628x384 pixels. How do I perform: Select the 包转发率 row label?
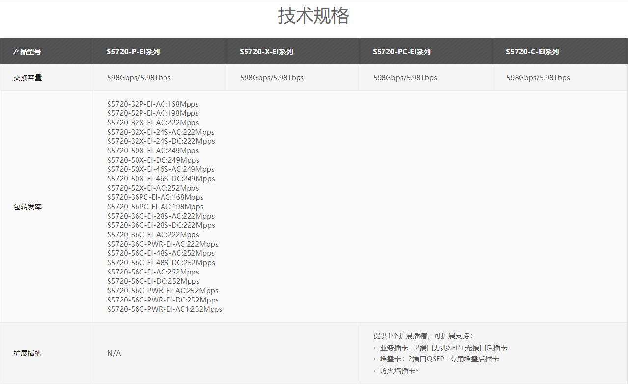point(27,207)
